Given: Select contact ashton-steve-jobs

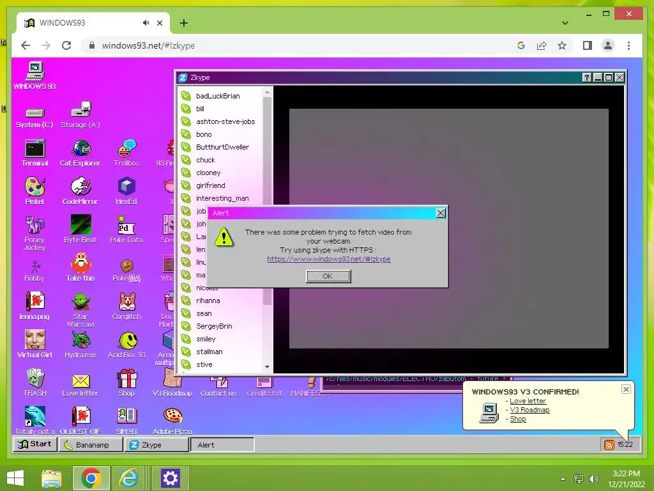Looking at the screenshot, I should click(x=221, y=121).
